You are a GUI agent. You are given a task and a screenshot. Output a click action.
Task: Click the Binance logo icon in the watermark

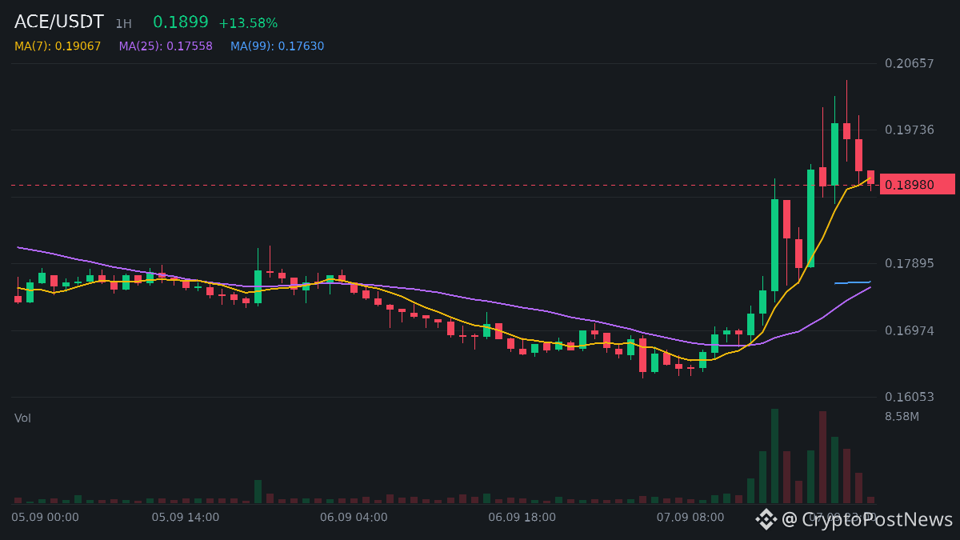[766, 519]
